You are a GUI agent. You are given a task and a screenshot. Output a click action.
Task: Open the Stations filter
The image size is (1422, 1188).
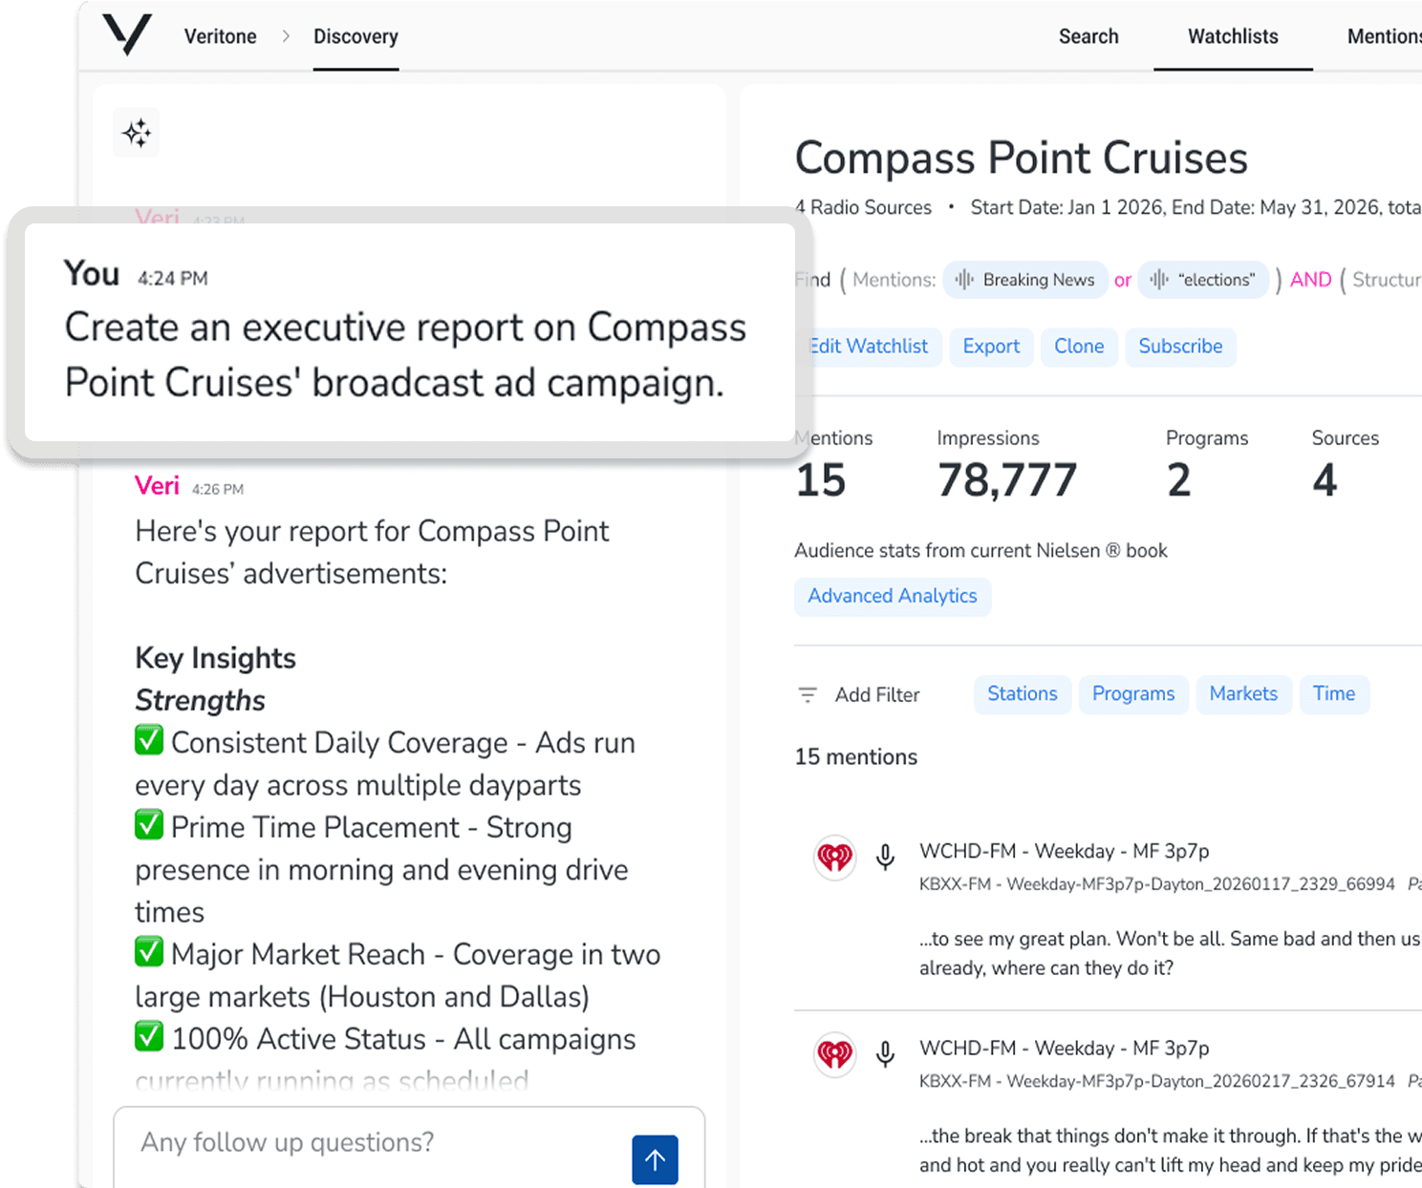(x=1023, y=694)
